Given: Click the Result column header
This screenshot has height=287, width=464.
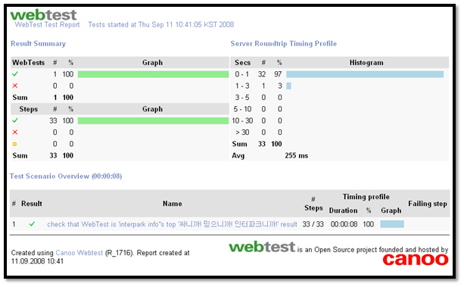Looking at the screenshot, I should [x=32, y=204].
